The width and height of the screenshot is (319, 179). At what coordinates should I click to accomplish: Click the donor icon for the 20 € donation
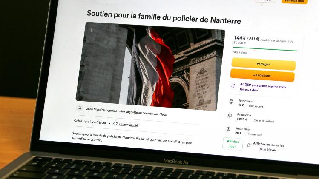pos(228,129)
